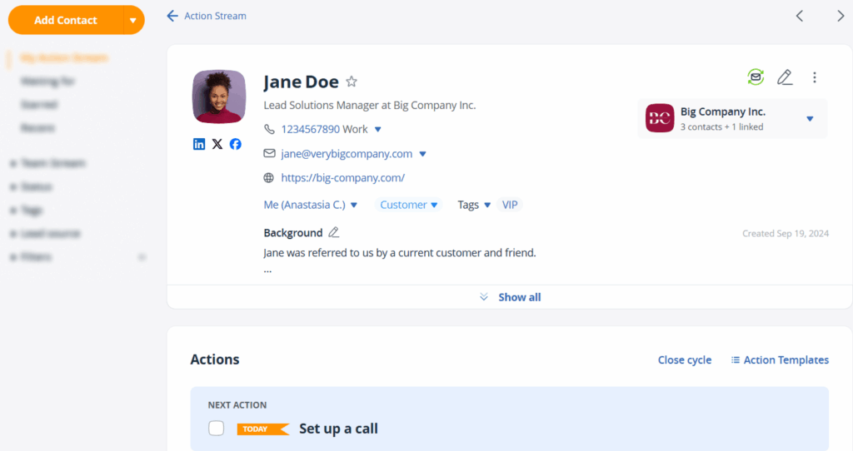This screenshot has height=451, width=853.
Task: Expand details with Show all
Action: click(511, 297)
